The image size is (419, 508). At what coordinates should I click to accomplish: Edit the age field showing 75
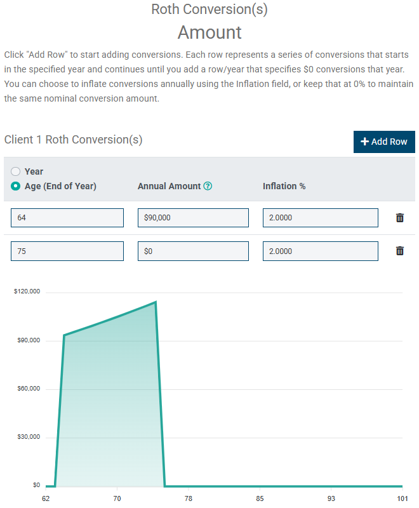pos(67,251)
